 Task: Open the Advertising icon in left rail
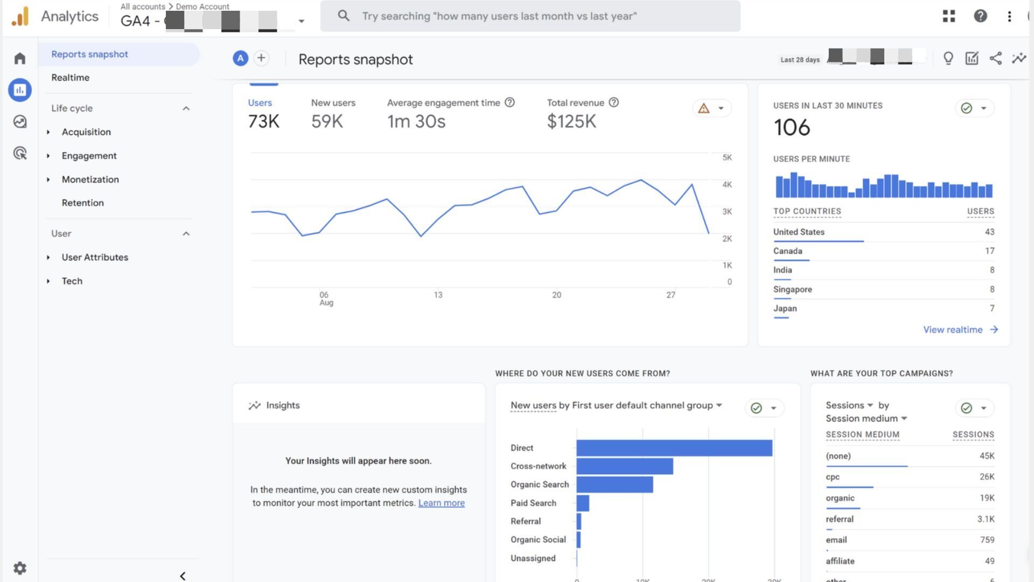click(x=20, y=154)
